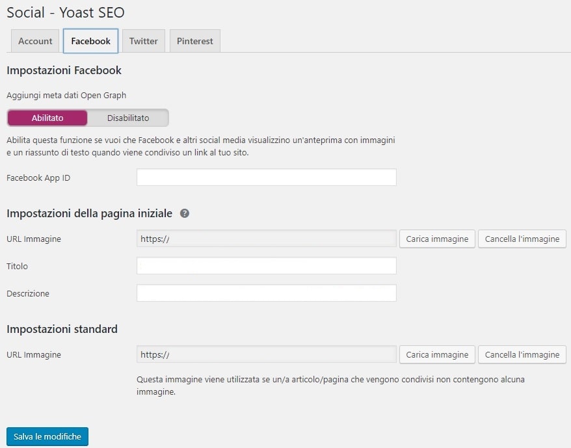The image size is (571, 448).
Task: Upload default image in Impostazioni standard
Action: coord(437,355)
